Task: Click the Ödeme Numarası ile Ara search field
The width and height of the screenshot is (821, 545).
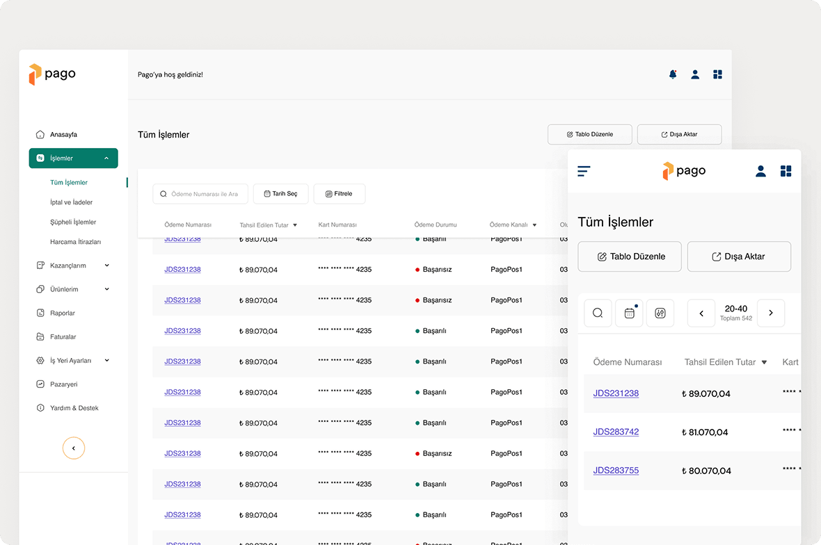Action: (200, 194)
